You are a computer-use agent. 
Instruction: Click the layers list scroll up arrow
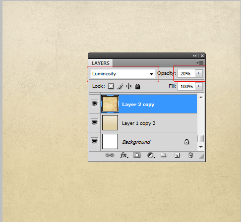click(201, 97)
